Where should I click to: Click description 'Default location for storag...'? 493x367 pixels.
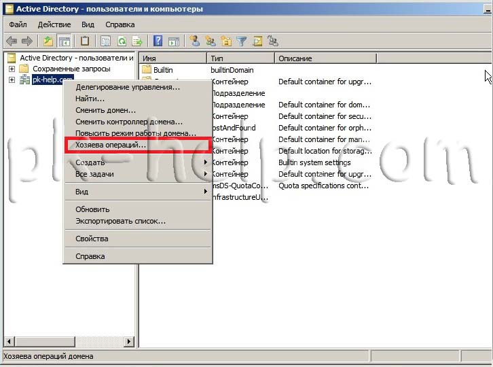[325, 151]
